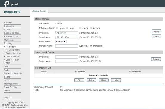Focus the primary IP Address field 172.16.10.1
The image size is (165, 109).
tap(67, 33)
